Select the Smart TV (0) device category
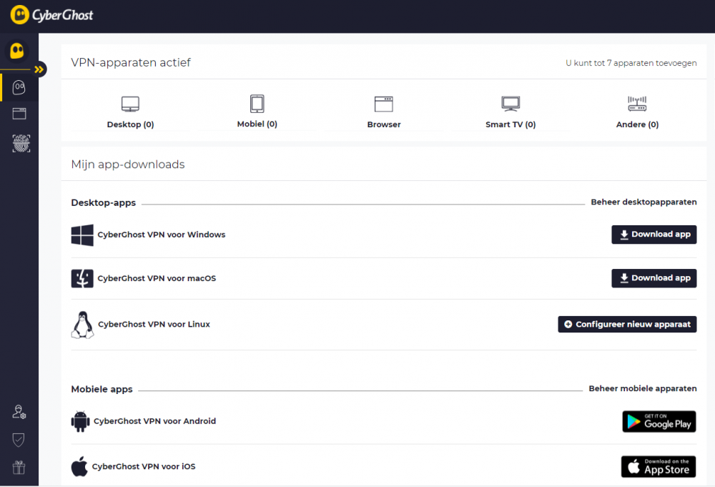The image size is (715, 487). pos(511,112)
